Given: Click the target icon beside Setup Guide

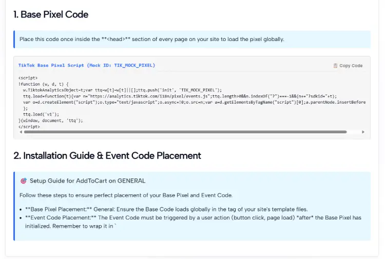Looking at the screenshot, I should tap(24, 181).
